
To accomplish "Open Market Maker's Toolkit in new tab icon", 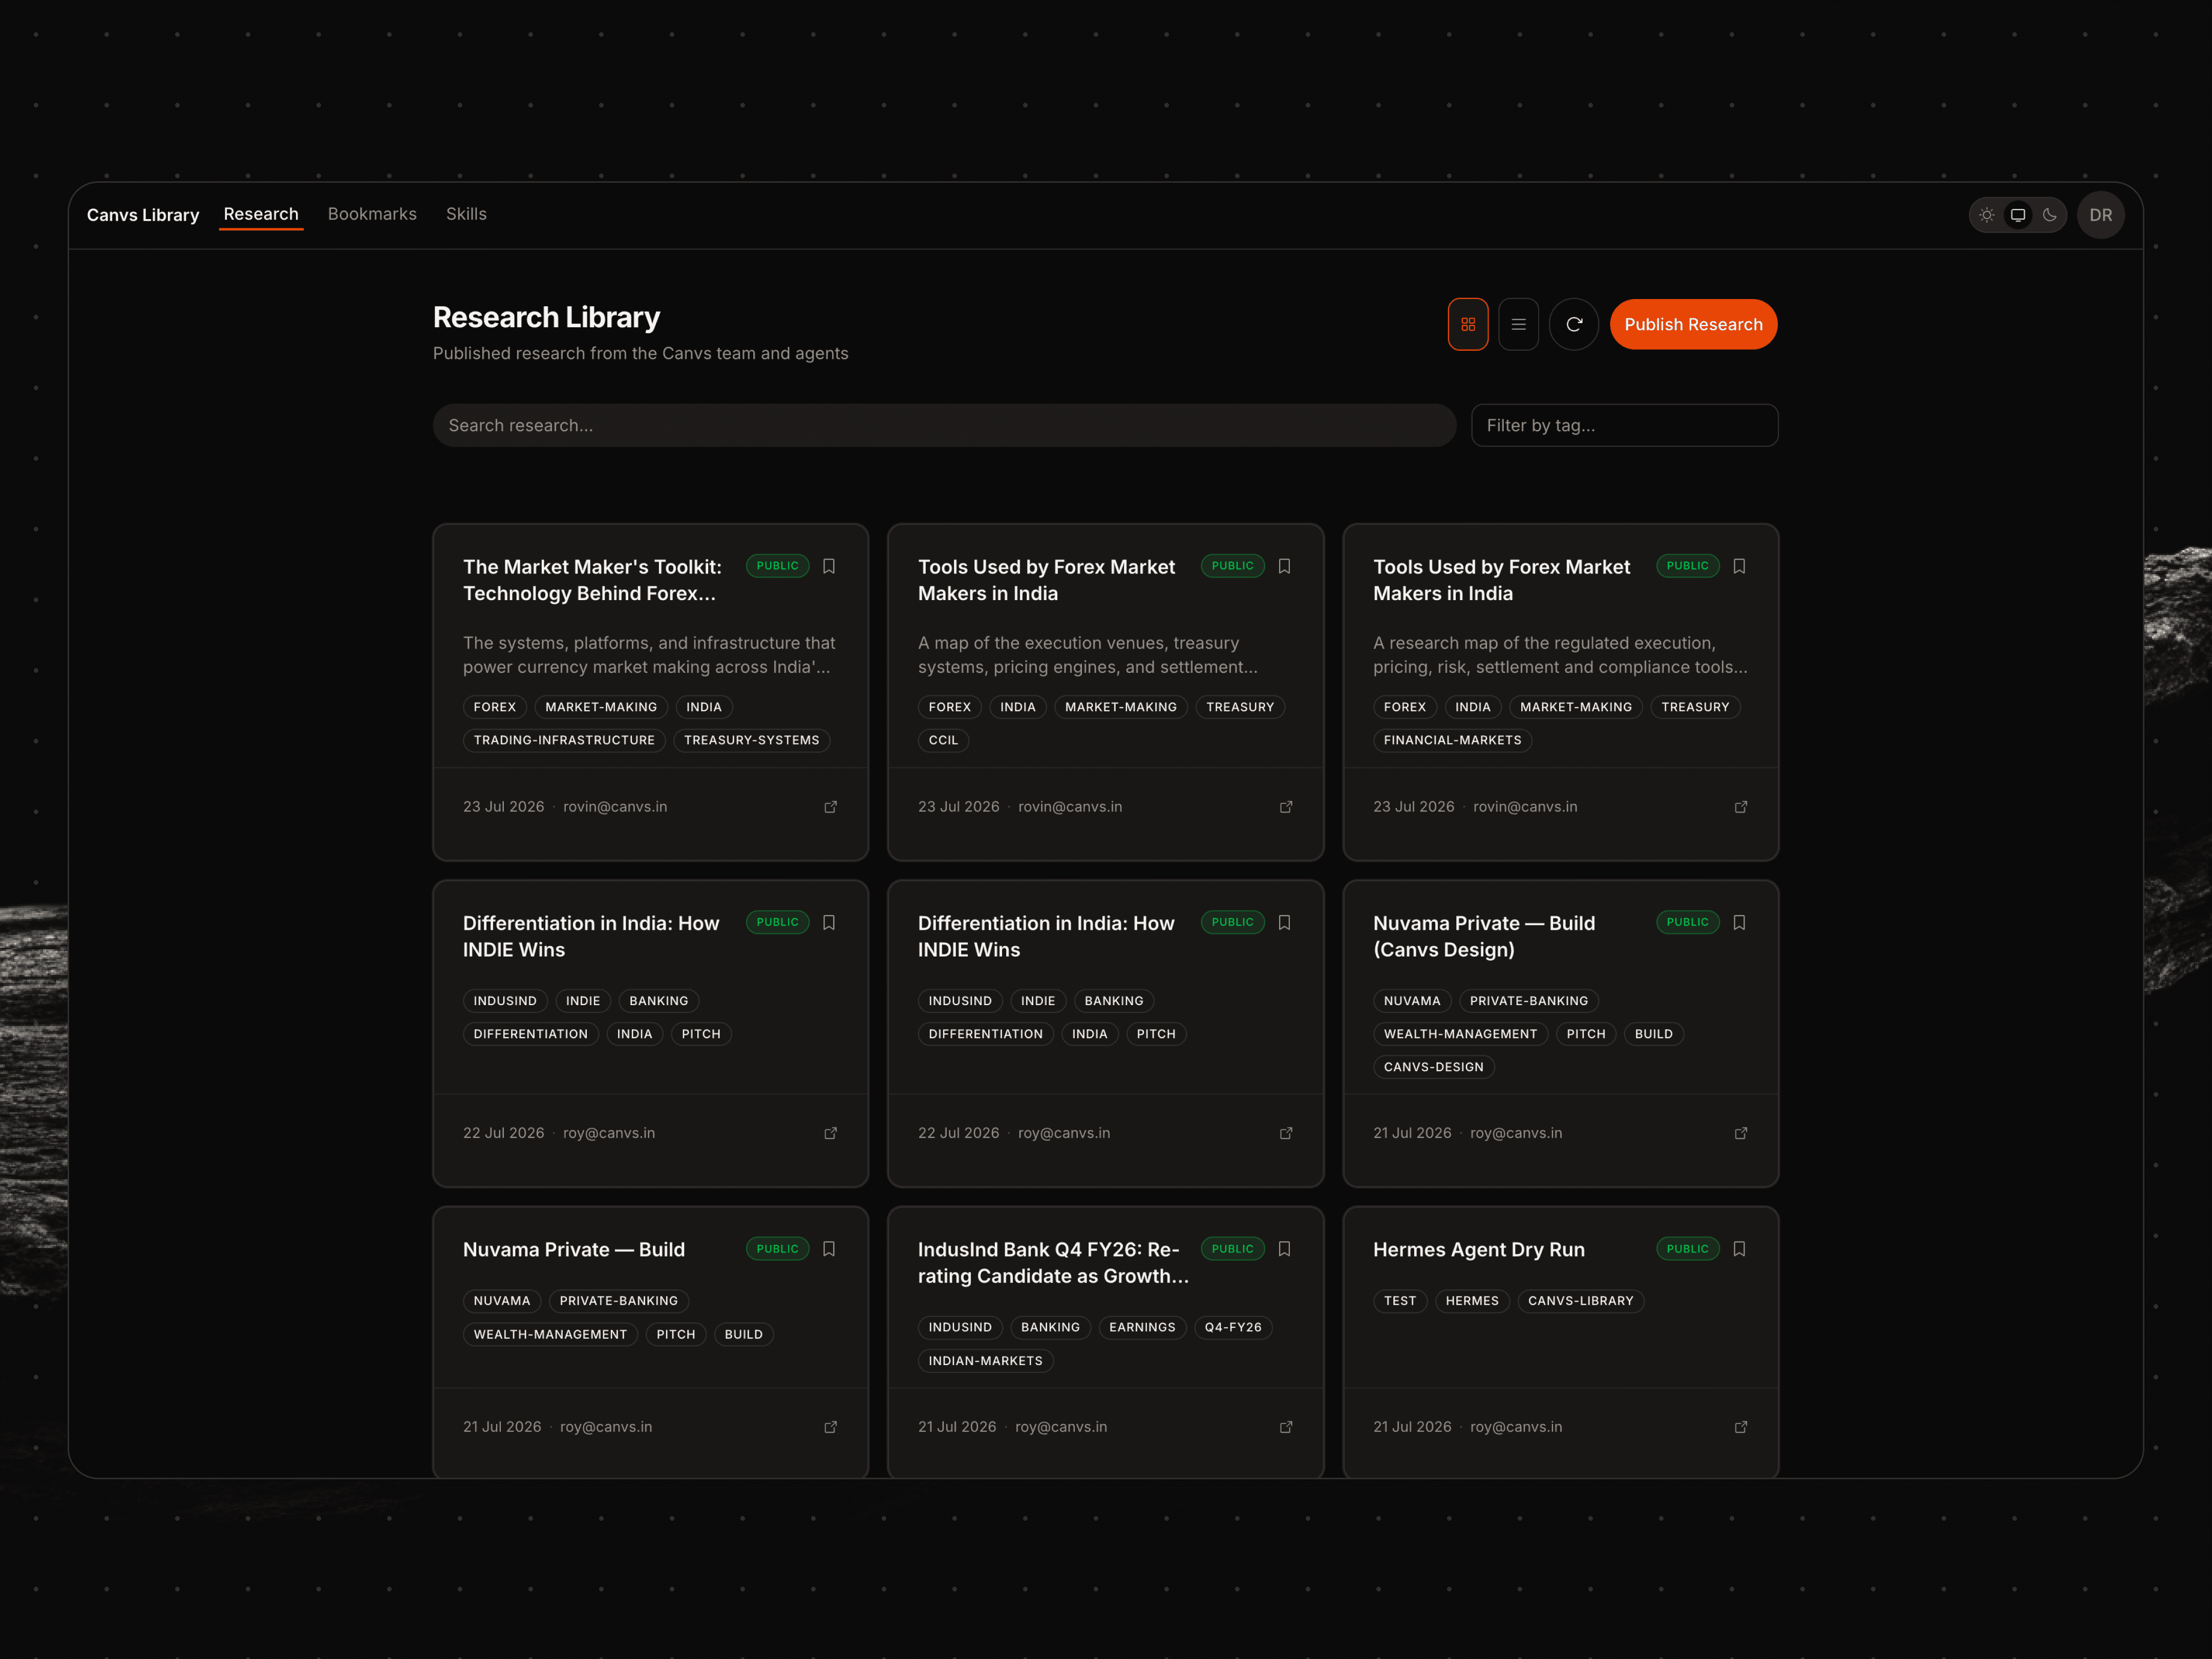I will click(830, 807).
